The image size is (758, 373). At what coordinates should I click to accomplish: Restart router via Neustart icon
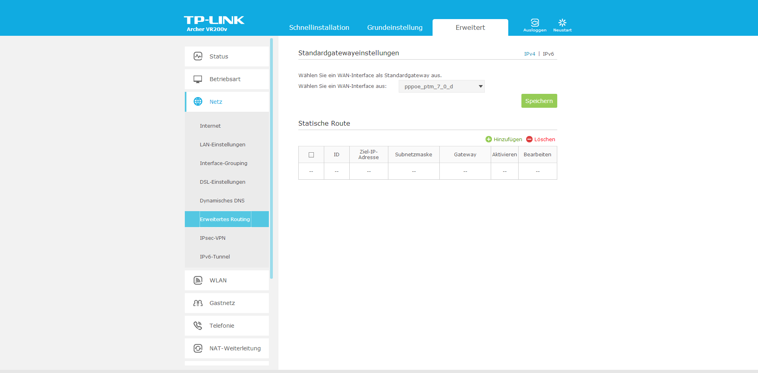point(562,25)
